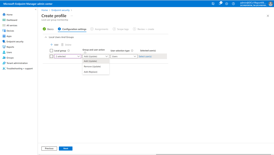Image resolution: width=274 pixels, height=155 pixels.
Task: Click the Microsoft Endpoint Manager admin center title
Action: click(28, 4)
